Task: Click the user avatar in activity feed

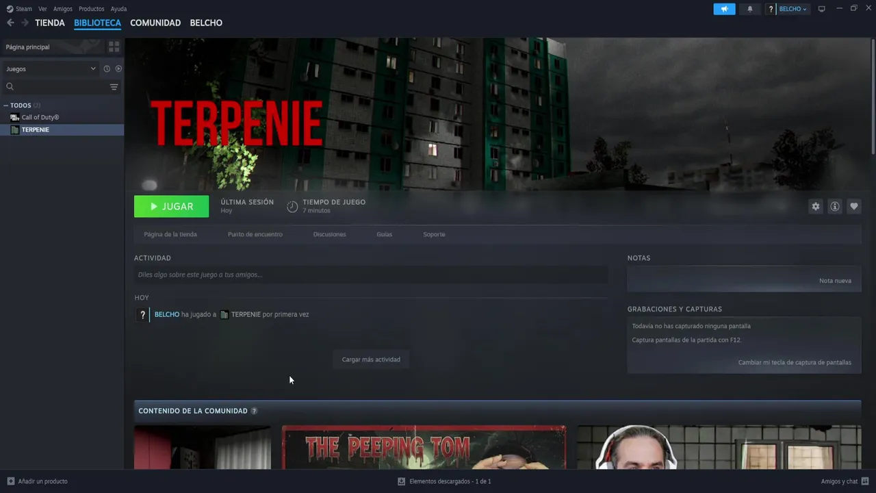Action: pos(142,314)
